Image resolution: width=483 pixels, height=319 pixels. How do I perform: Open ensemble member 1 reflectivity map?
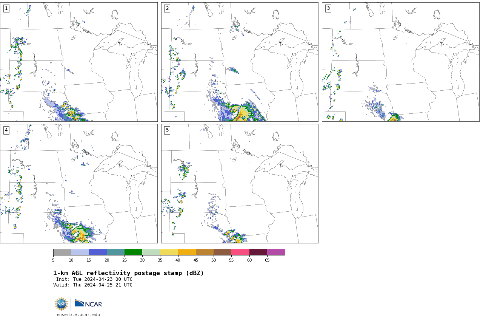[78, 62]
